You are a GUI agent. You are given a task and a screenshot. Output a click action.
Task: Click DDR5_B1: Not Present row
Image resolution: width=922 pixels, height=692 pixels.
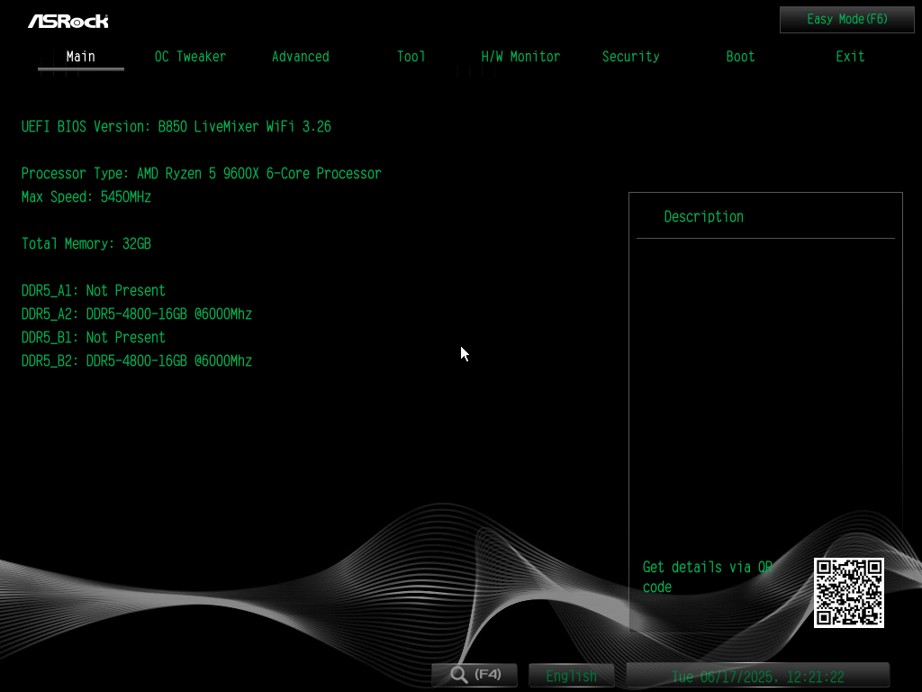[x=94, y=338]
